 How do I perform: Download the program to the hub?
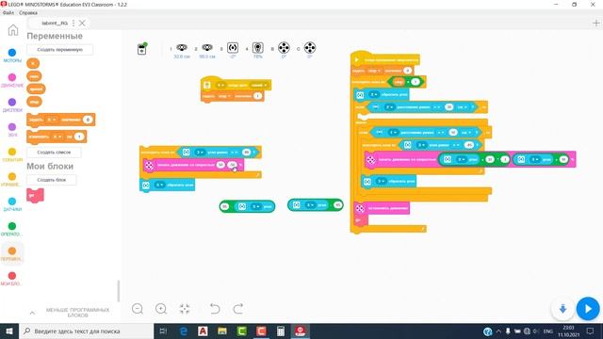tap(563, 309)
